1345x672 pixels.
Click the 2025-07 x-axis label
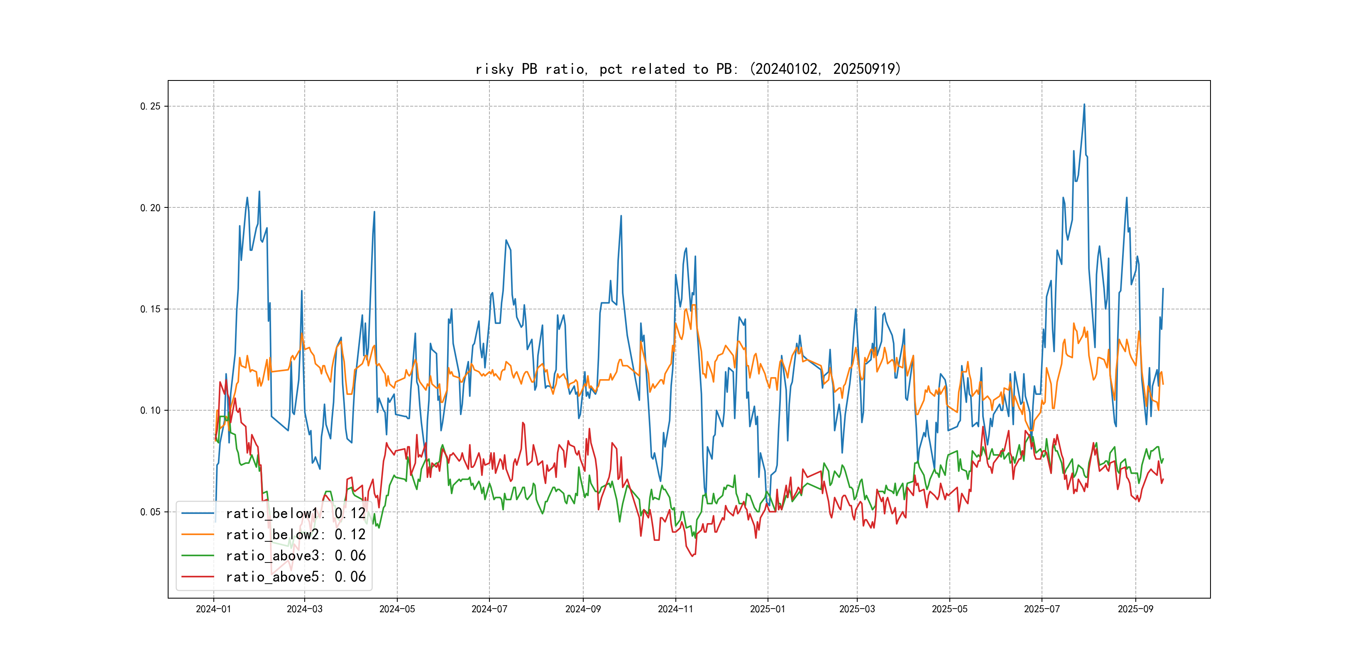[1042, 609]
